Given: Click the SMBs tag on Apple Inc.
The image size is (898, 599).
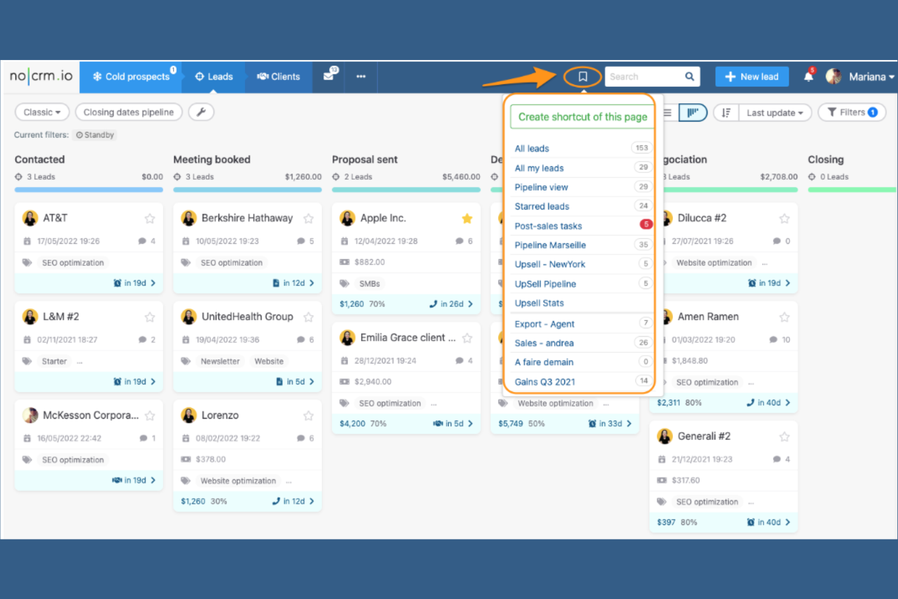Looking at the screenshot, I should click(x=370, y=284).
